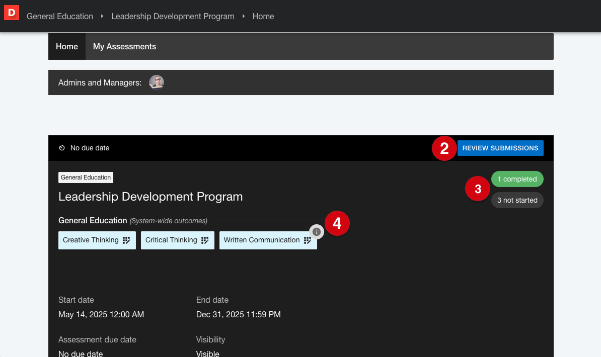Image resolution: width=601 pixels, height=357 pixels.
Task: Select the Creative Thinking outcome chip
Action: pos(97,240)
